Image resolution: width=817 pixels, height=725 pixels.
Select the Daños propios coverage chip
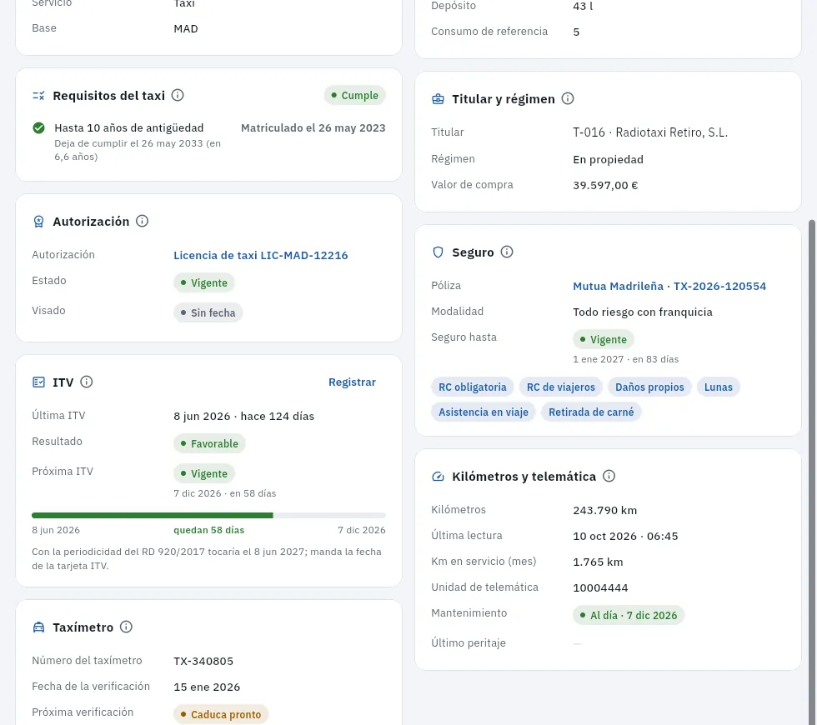click(x=649, y=387)
